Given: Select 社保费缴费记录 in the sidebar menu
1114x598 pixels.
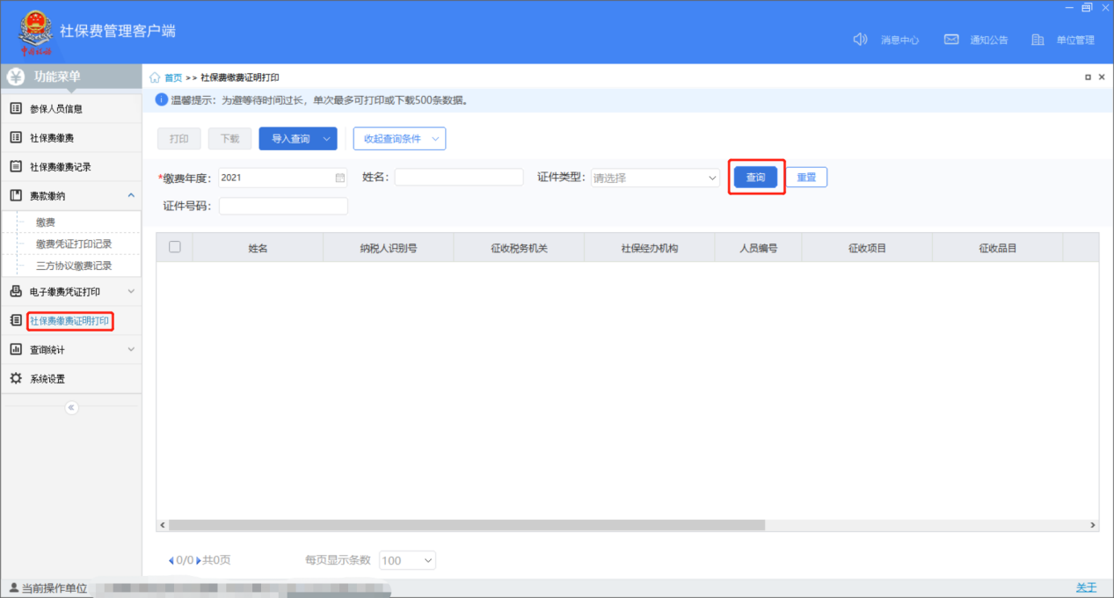Looking at the screenshot, I should (61, 167).
